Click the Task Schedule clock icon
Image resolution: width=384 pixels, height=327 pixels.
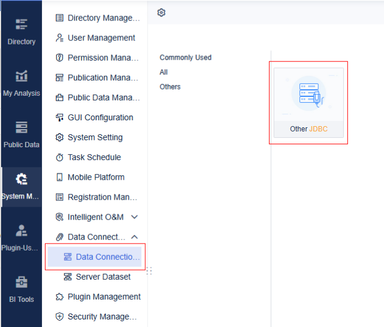(60, 158)
